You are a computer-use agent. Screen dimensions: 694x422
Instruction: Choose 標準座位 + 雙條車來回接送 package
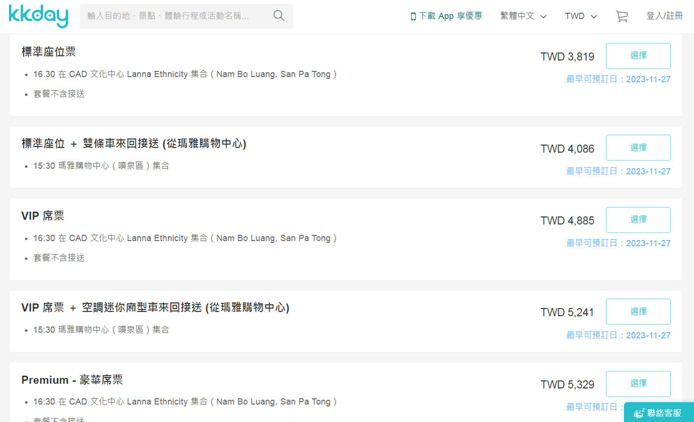[638, 148]
